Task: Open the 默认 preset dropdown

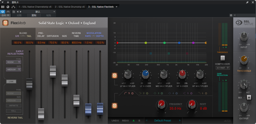Action: (39, 12)
